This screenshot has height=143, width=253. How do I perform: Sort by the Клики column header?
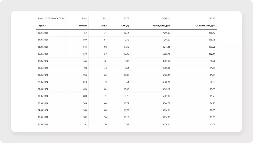point(103,26)
